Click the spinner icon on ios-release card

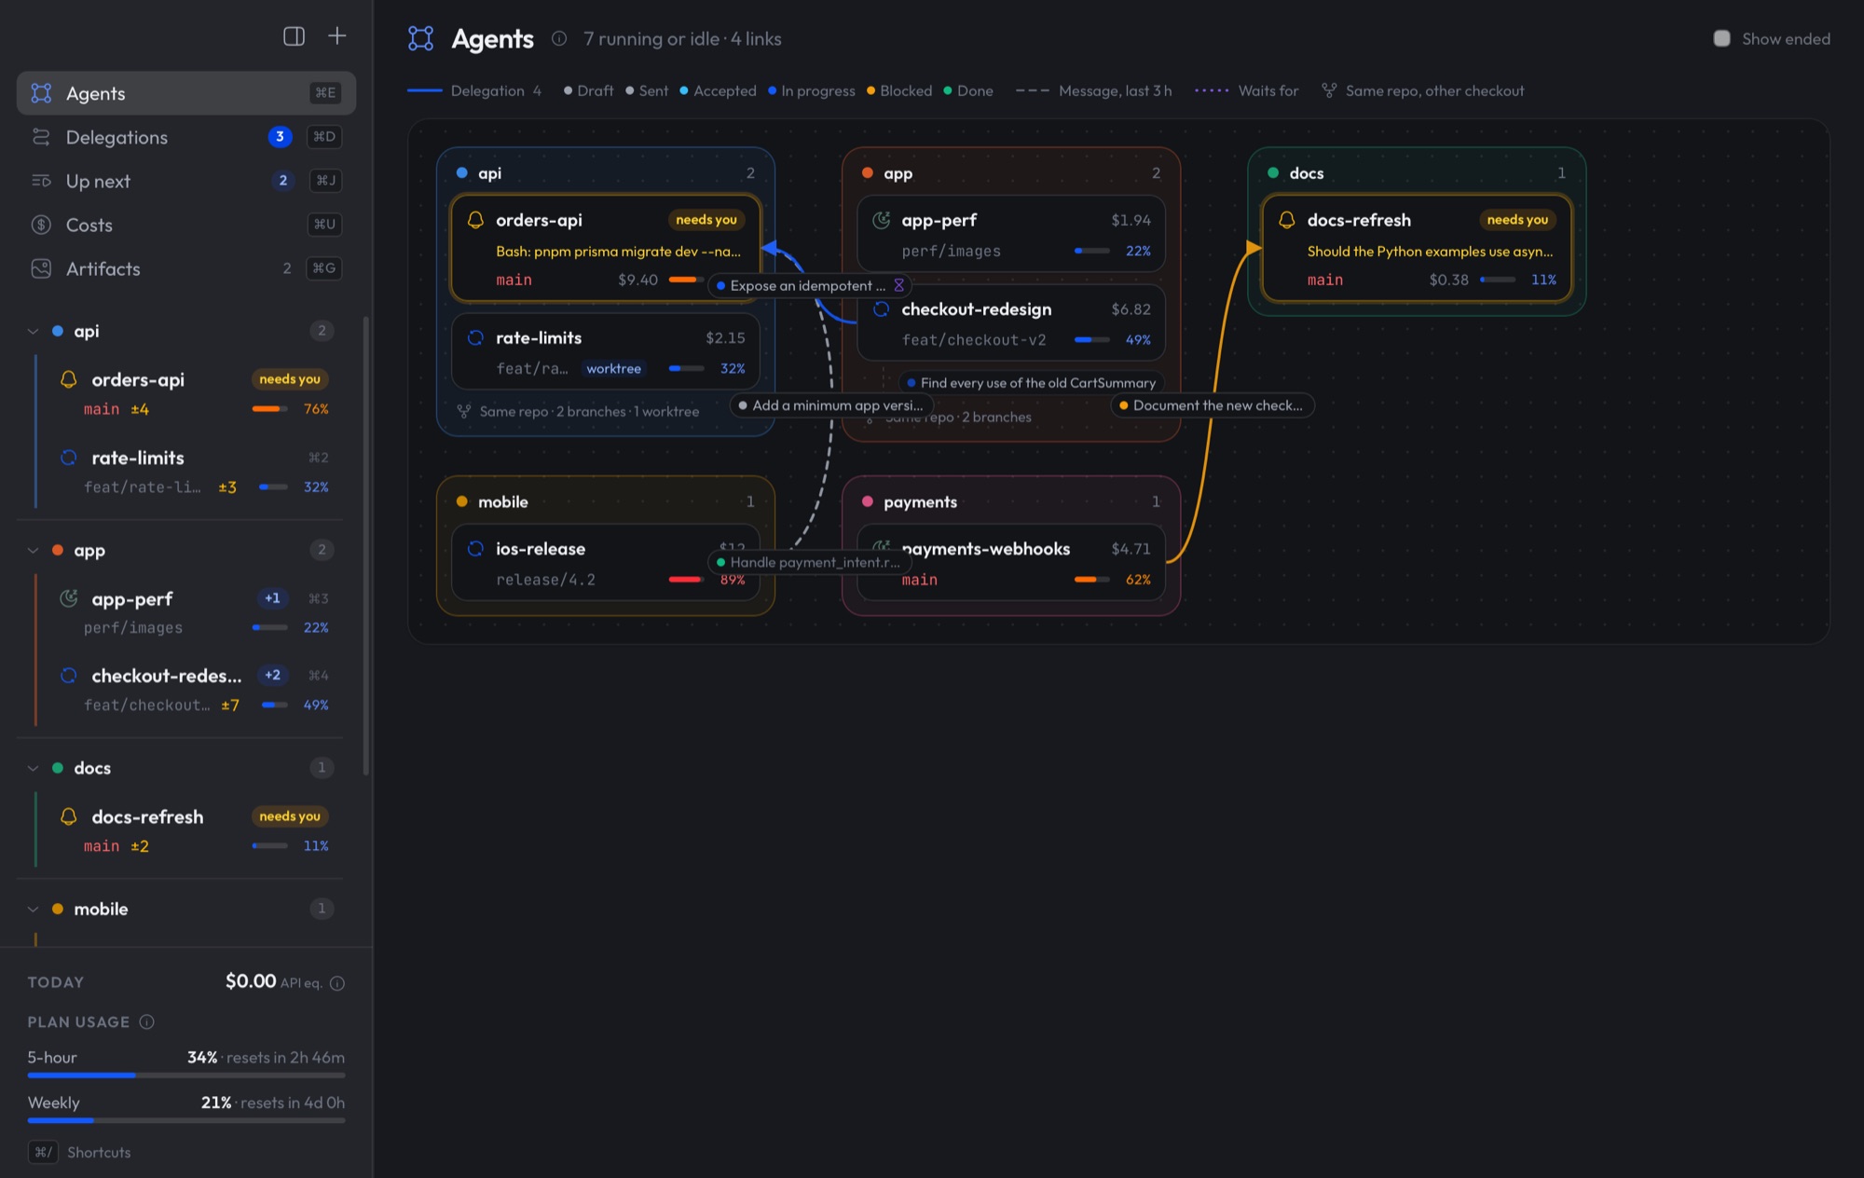[x=475, y=548]
